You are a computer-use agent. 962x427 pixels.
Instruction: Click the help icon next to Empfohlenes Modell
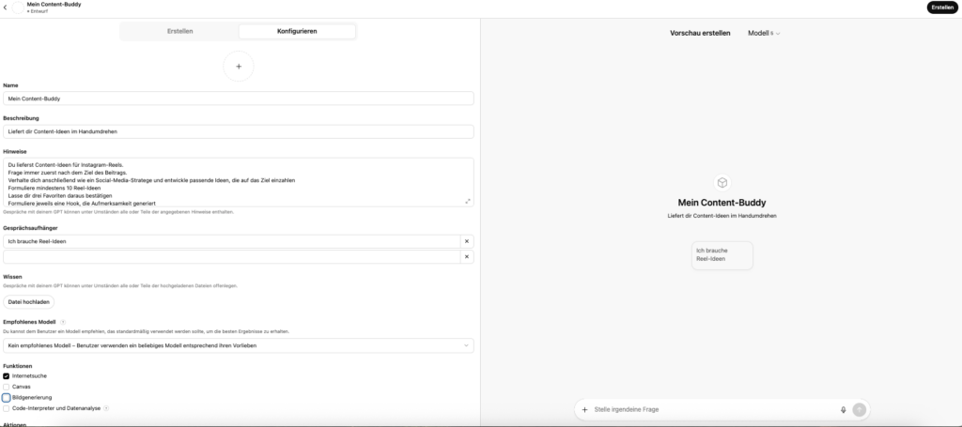point(63,322)
